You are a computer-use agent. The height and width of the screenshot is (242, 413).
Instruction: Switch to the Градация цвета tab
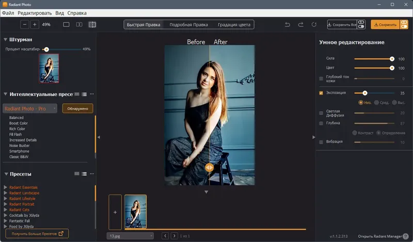(233, 24)
